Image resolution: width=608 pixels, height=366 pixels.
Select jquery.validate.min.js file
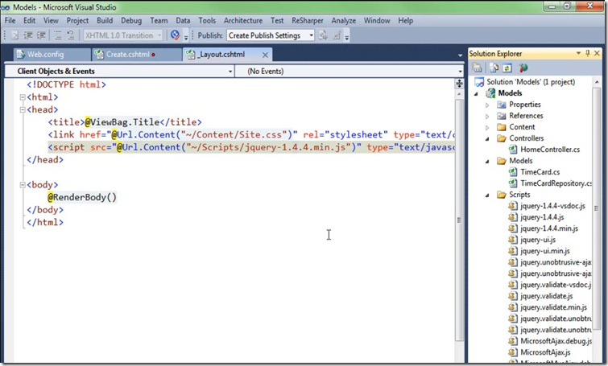tap(553, 307)
